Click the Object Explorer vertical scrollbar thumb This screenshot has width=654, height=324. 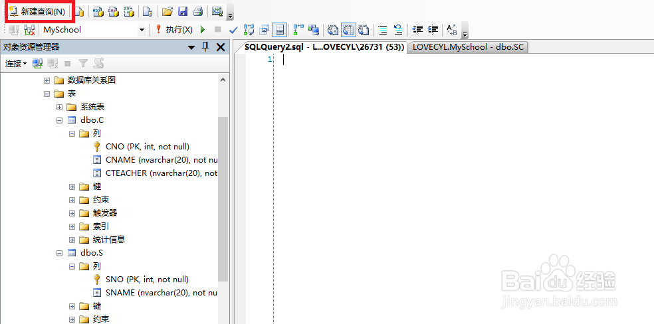coord(223,199)
